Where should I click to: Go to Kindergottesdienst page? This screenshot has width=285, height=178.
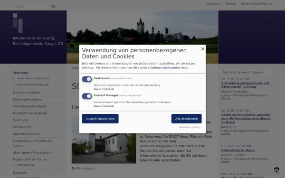(28, 99)
